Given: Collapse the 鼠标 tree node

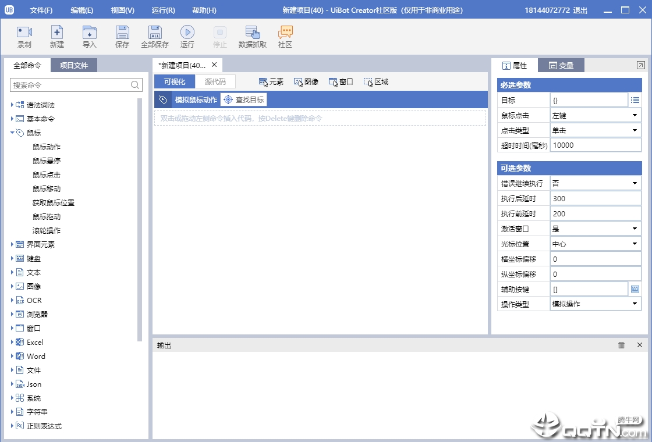Looking at the screenshot, I should [12, 133].
